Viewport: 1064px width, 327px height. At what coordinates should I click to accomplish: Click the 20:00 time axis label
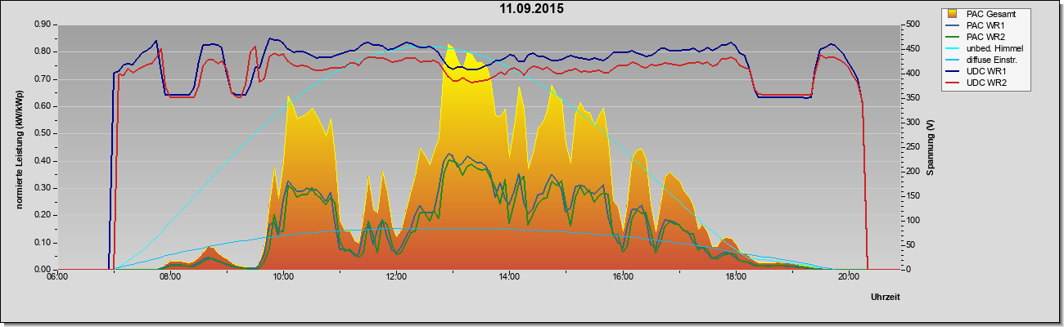(x=849, y=277)
